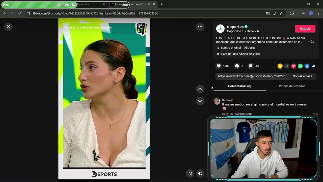
Task: Click the Seguir follow button
Action: tap(305, 29)
